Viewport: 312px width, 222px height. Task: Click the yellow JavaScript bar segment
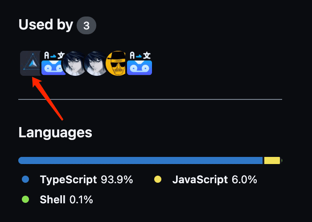coord(272,160)
